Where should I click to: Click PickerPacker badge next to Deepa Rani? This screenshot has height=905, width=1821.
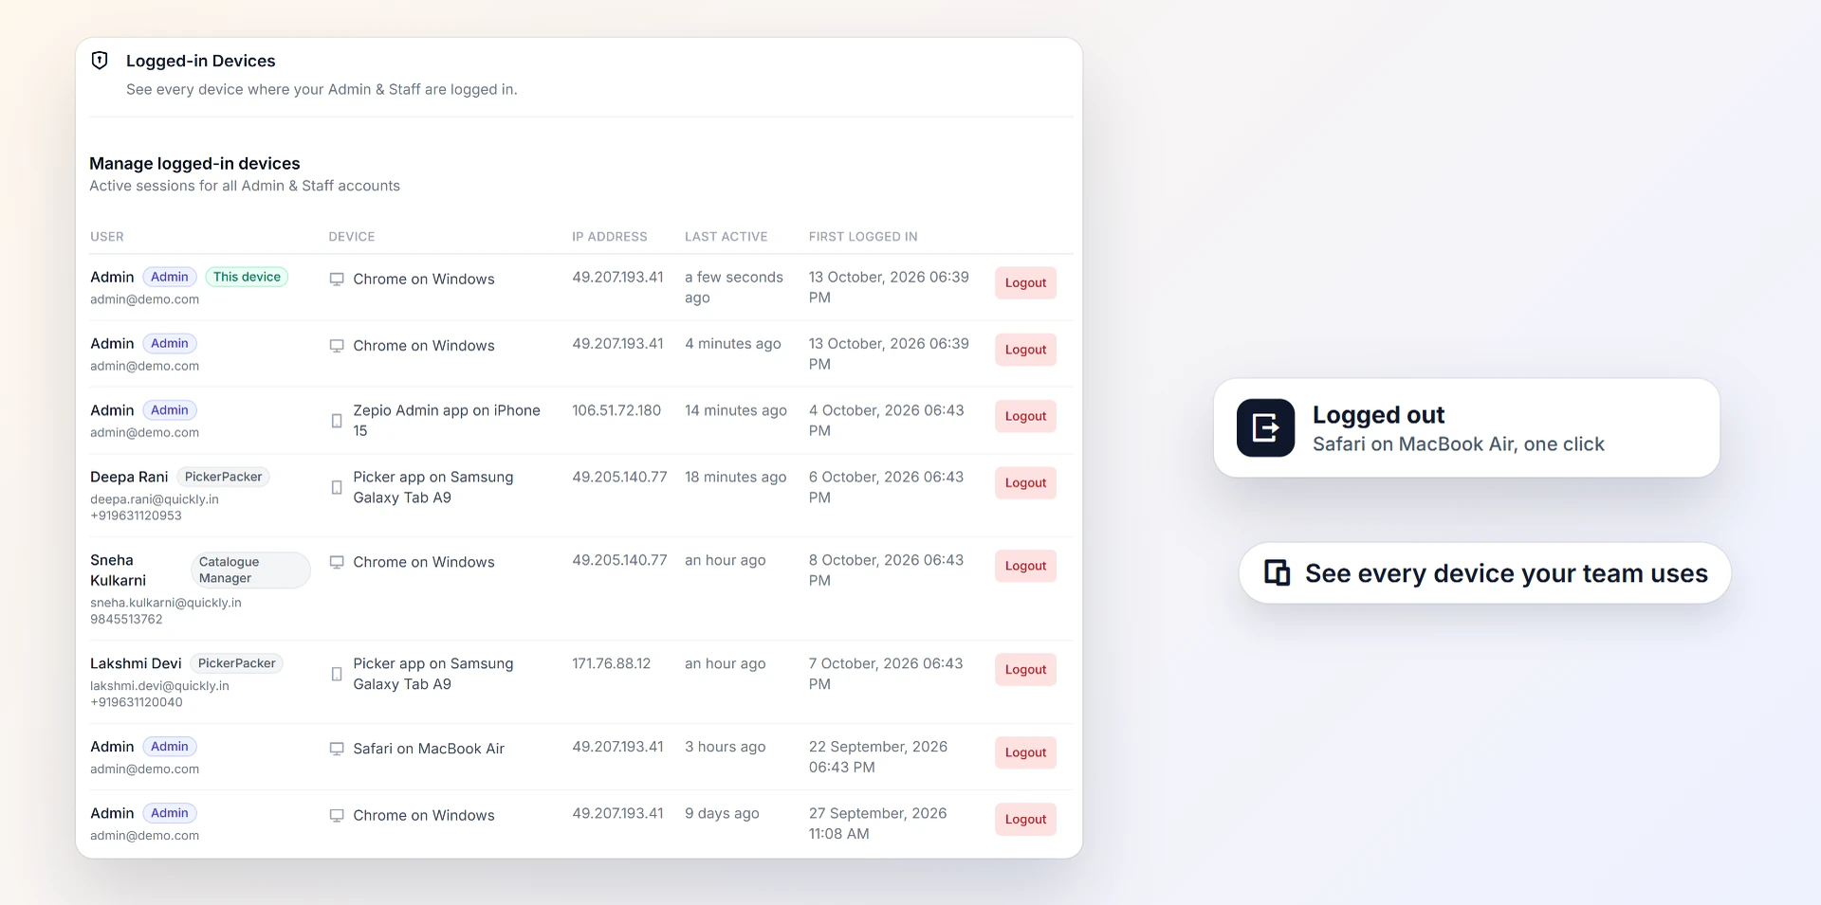coord(223,477)
